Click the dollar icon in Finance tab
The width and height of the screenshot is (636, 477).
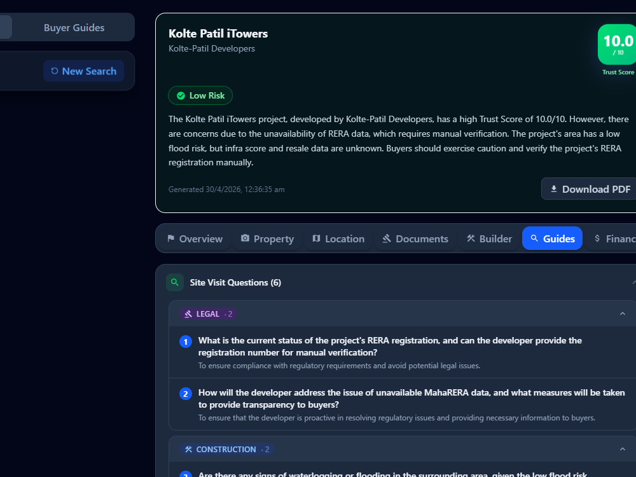tap(597, 238)
